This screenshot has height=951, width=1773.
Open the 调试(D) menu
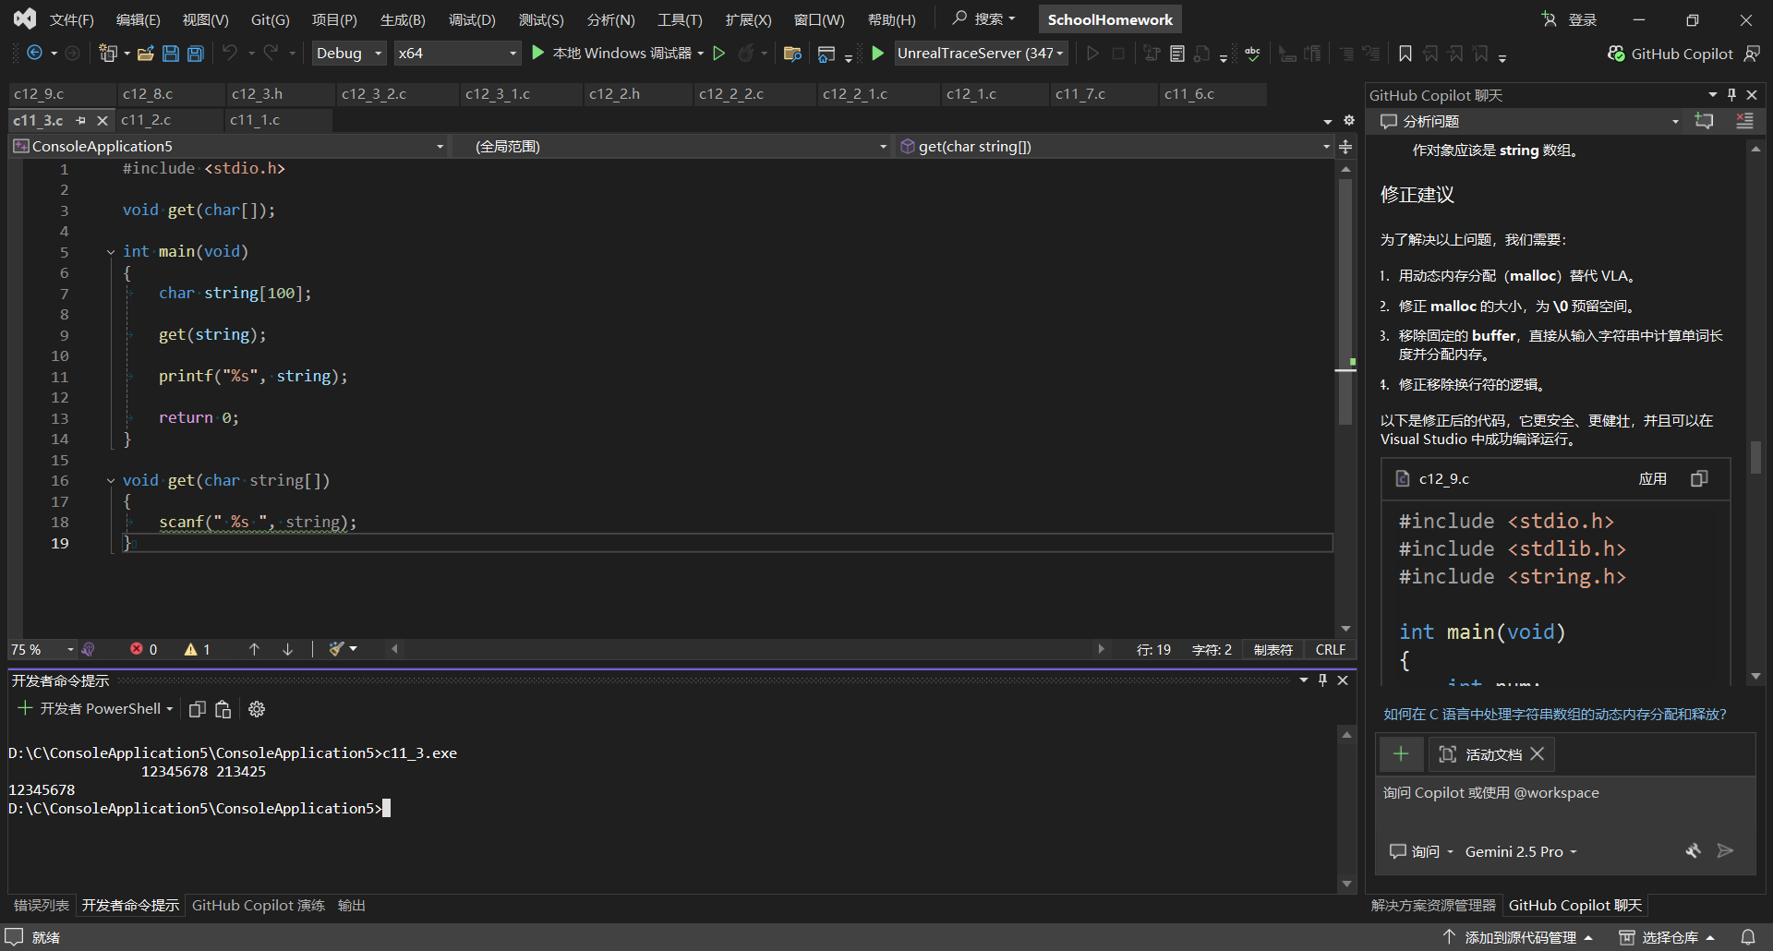(472, 19)
